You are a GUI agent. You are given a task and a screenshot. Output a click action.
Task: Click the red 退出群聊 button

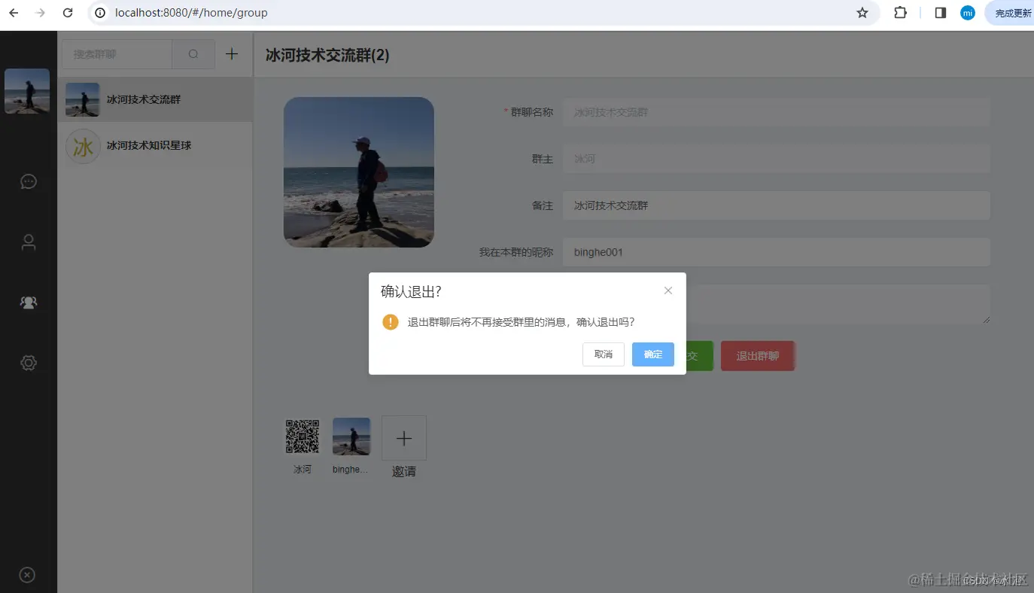pos(757,355)
